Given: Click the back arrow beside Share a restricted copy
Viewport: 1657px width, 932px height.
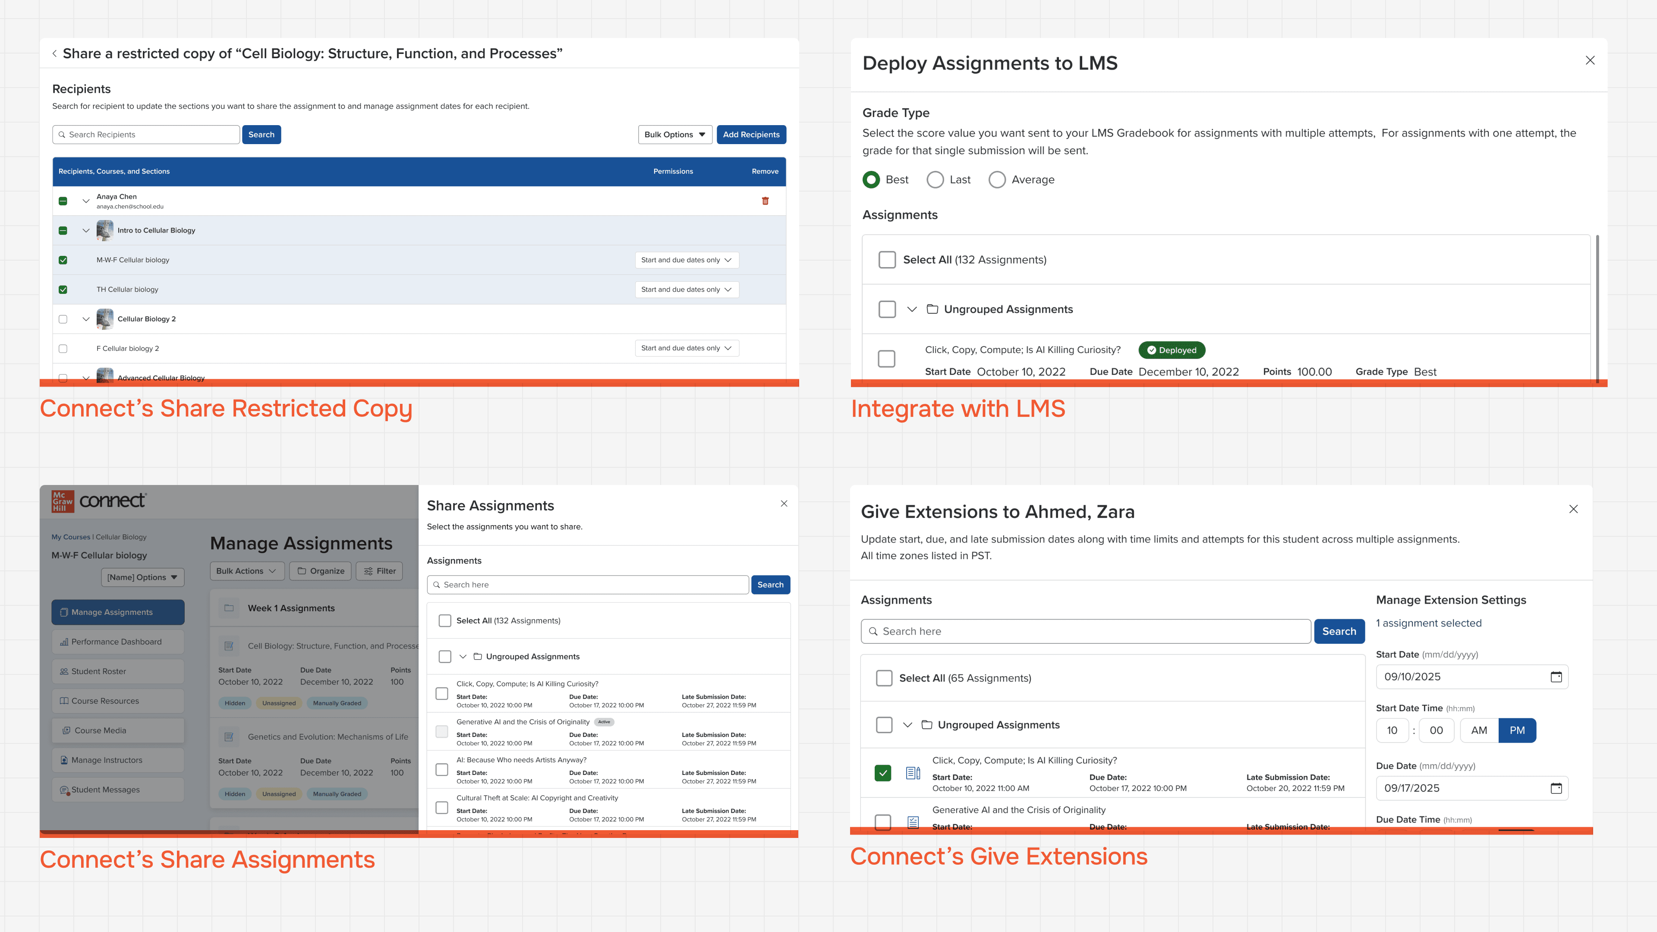Looking at the screenshot, I should [55, 54].
